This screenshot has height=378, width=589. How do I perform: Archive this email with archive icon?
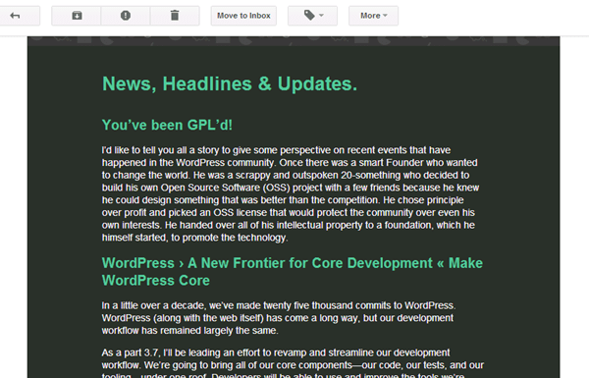point(77,16)
